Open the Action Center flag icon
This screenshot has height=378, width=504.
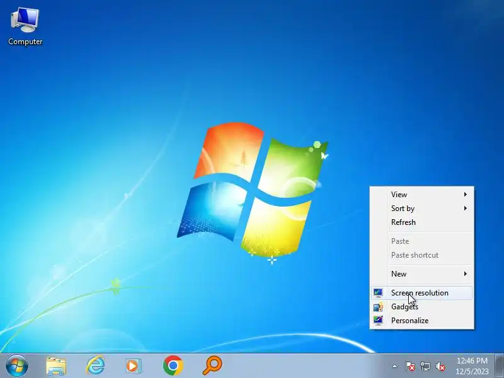(409, 366)
